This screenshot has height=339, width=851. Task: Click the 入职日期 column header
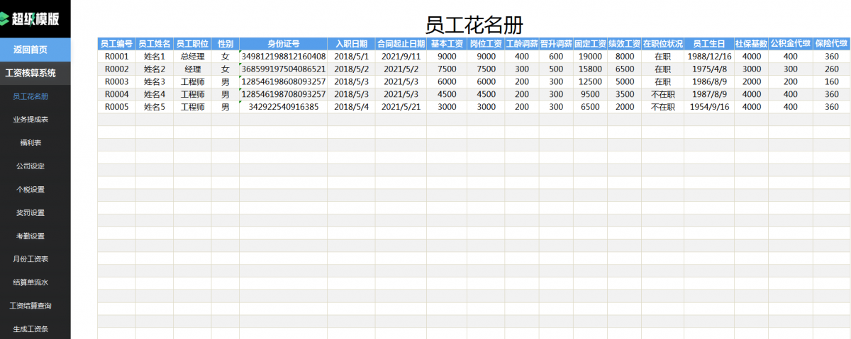coord(351,44)
